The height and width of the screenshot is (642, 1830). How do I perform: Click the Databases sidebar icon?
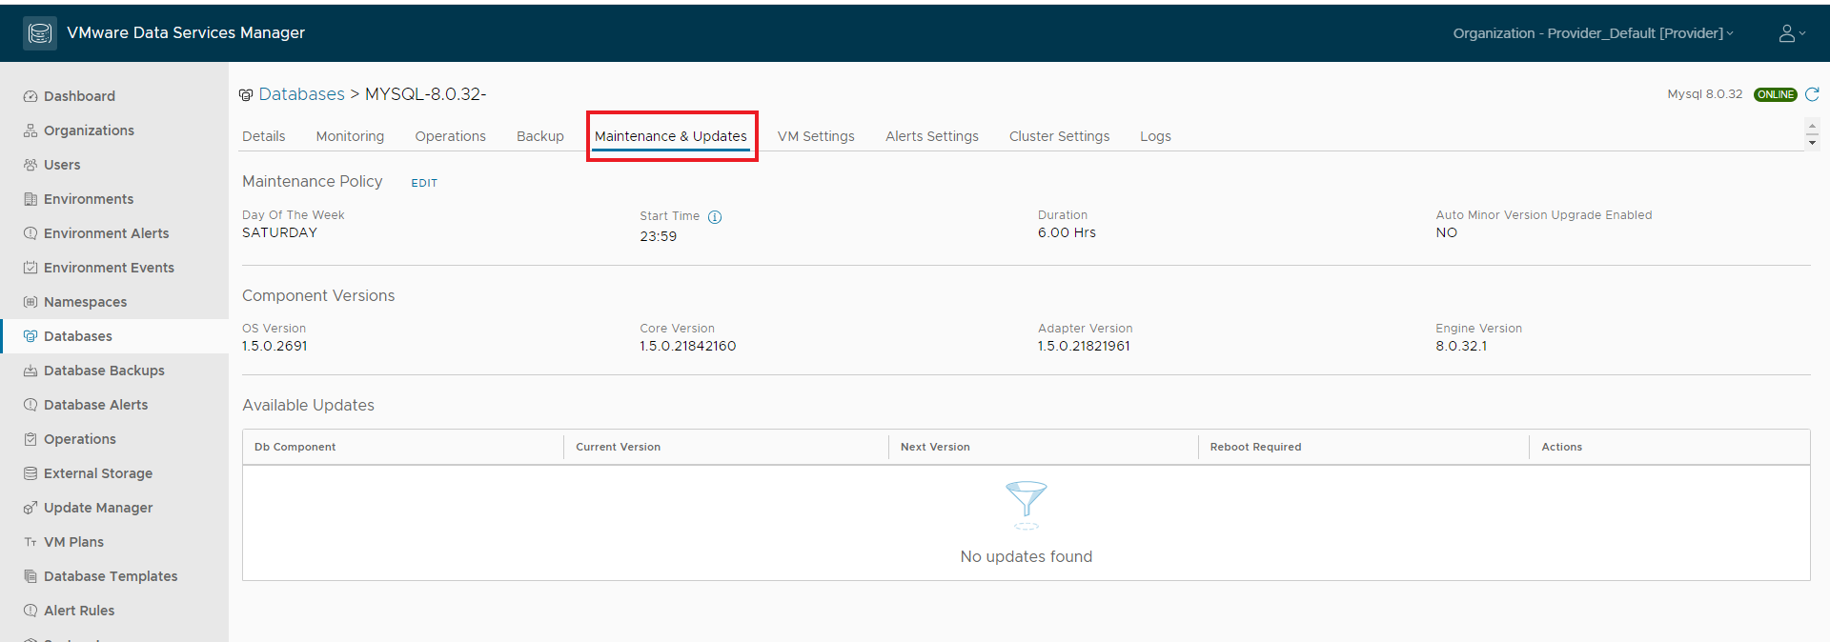(x=30, y=336)
